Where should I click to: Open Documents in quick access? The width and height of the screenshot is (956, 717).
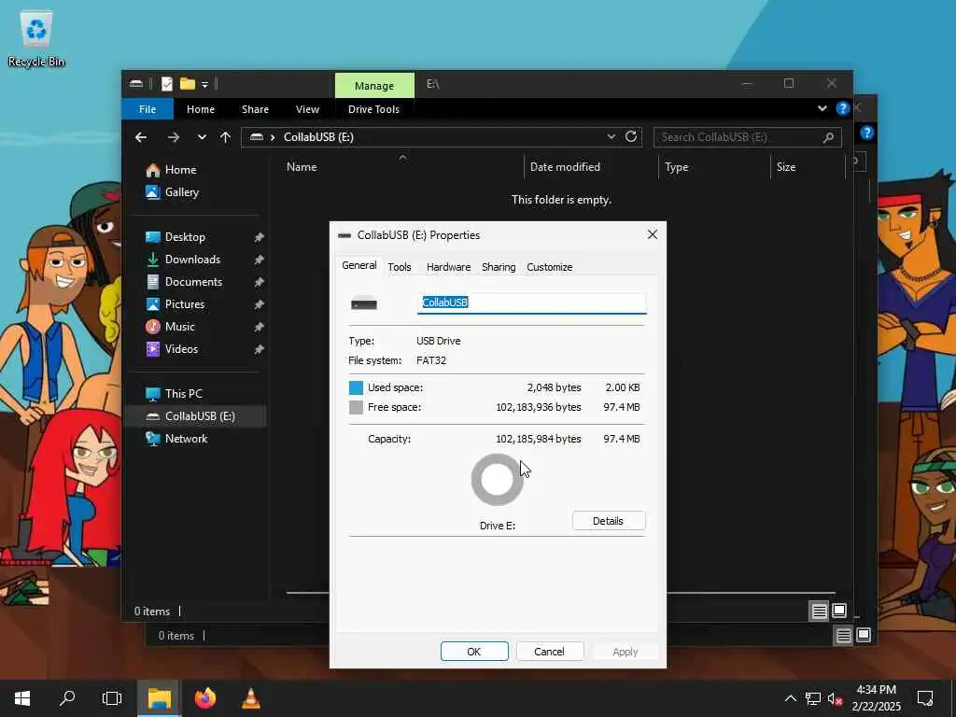point(193,282)
